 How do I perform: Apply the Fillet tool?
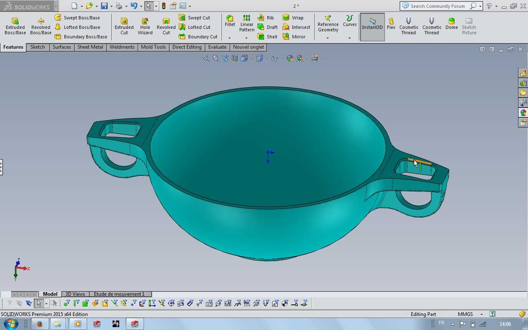(x=230, y=21)
